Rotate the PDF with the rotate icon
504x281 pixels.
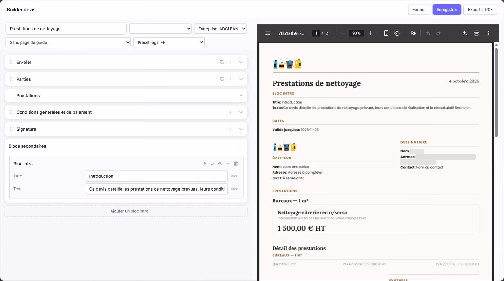click(x=397, y=33)
